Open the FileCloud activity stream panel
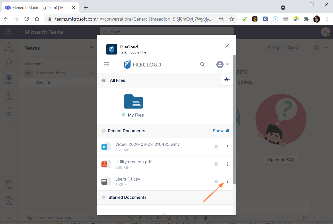The image size is (333, 224). tap(227, 79)
